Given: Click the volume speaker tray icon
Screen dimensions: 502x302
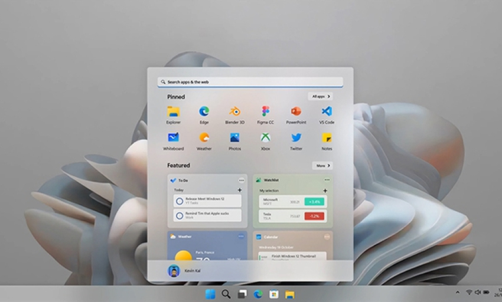Looking at the screenshot, I should click(478, 292).
